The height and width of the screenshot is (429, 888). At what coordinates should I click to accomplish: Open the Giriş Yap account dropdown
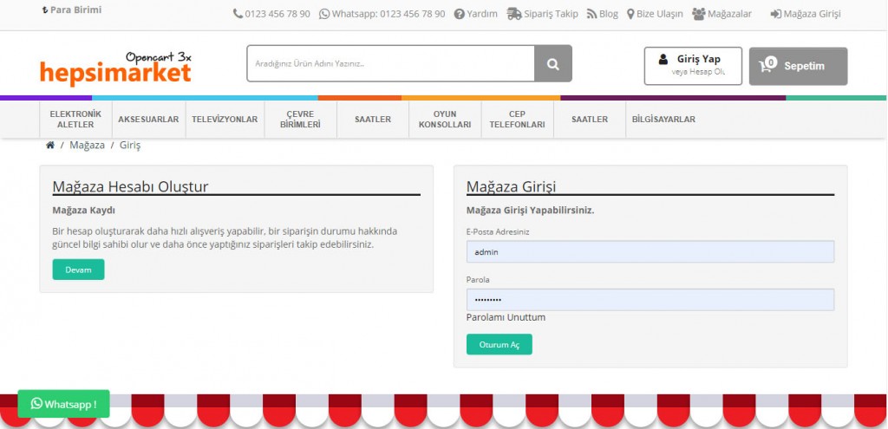tap(692, 66)
